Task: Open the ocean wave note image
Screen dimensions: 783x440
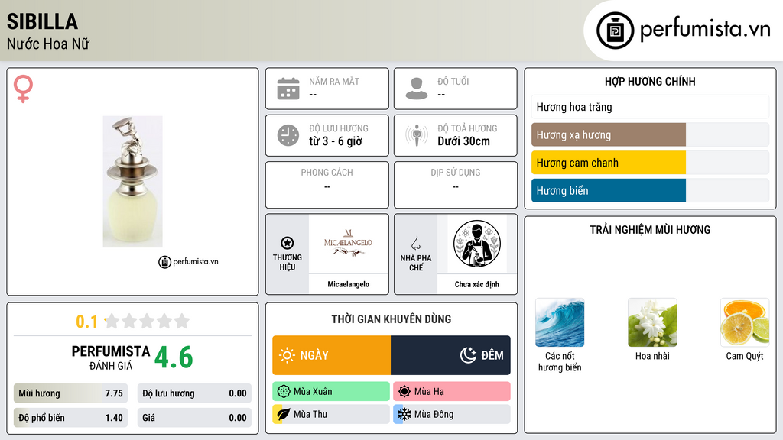Action: click(x=559, y=322)
